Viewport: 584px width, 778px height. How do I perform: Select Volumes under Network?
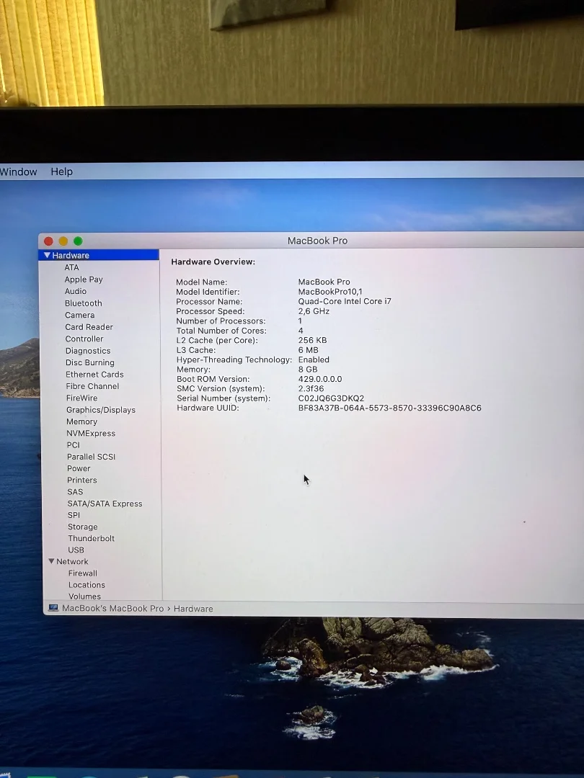coord(84,596)
